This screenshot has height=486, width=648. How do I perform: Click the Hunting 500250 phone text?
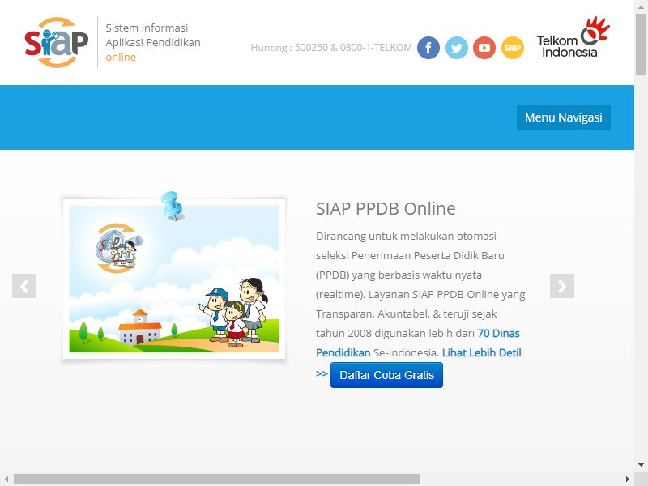[331, 48]
